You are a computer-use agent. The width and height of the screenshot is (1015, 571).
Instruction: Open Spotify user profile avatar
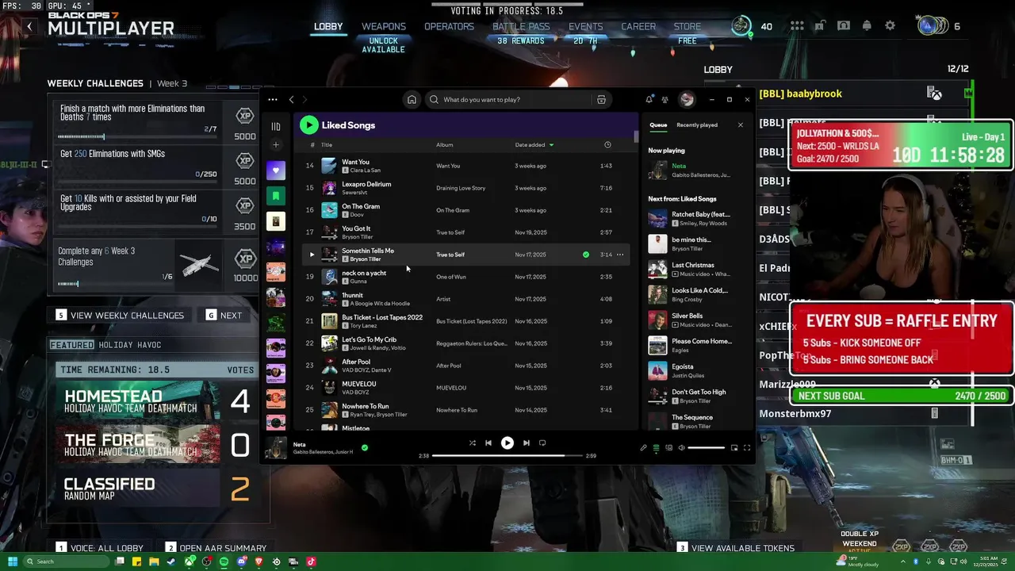[687, 99]
